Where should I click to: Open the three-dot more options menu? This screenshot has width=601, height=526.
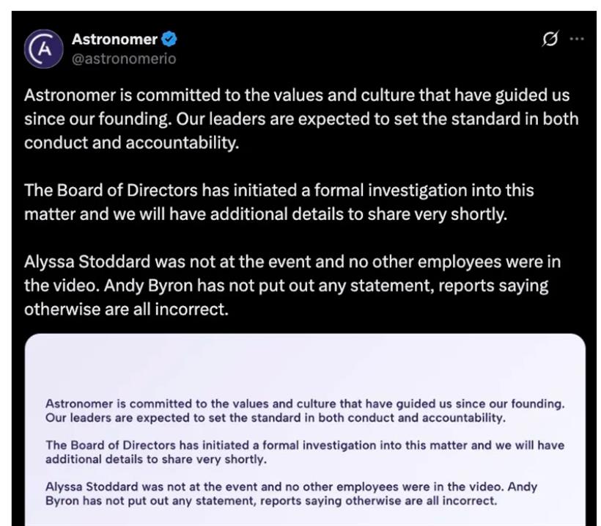point(577,39)
